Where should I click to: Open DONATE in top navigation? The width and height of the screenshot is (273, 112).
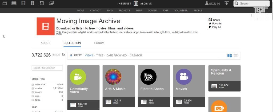(x=152, y=10)
